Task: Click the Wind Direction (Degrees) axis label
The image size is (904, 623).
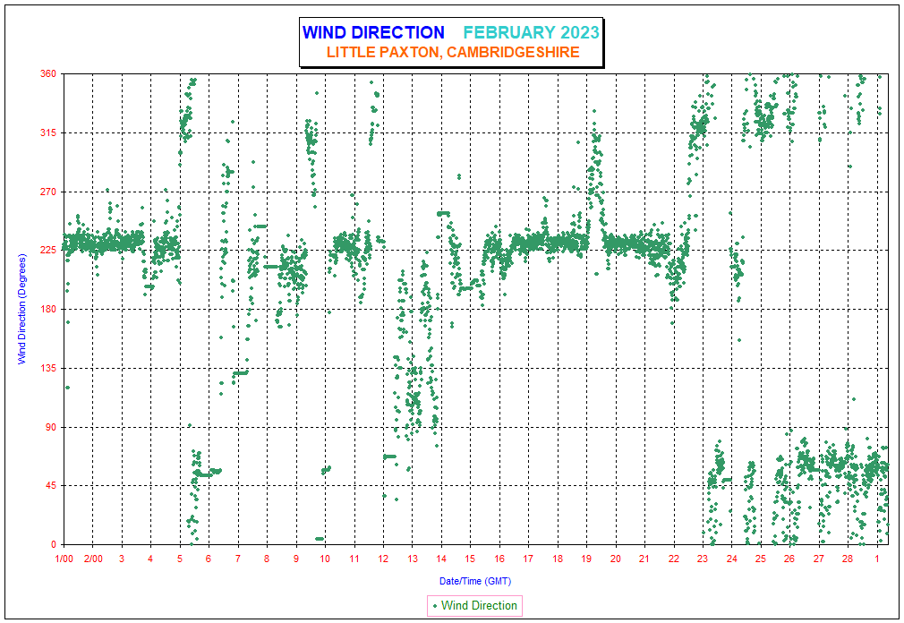Action: (21, 309)
